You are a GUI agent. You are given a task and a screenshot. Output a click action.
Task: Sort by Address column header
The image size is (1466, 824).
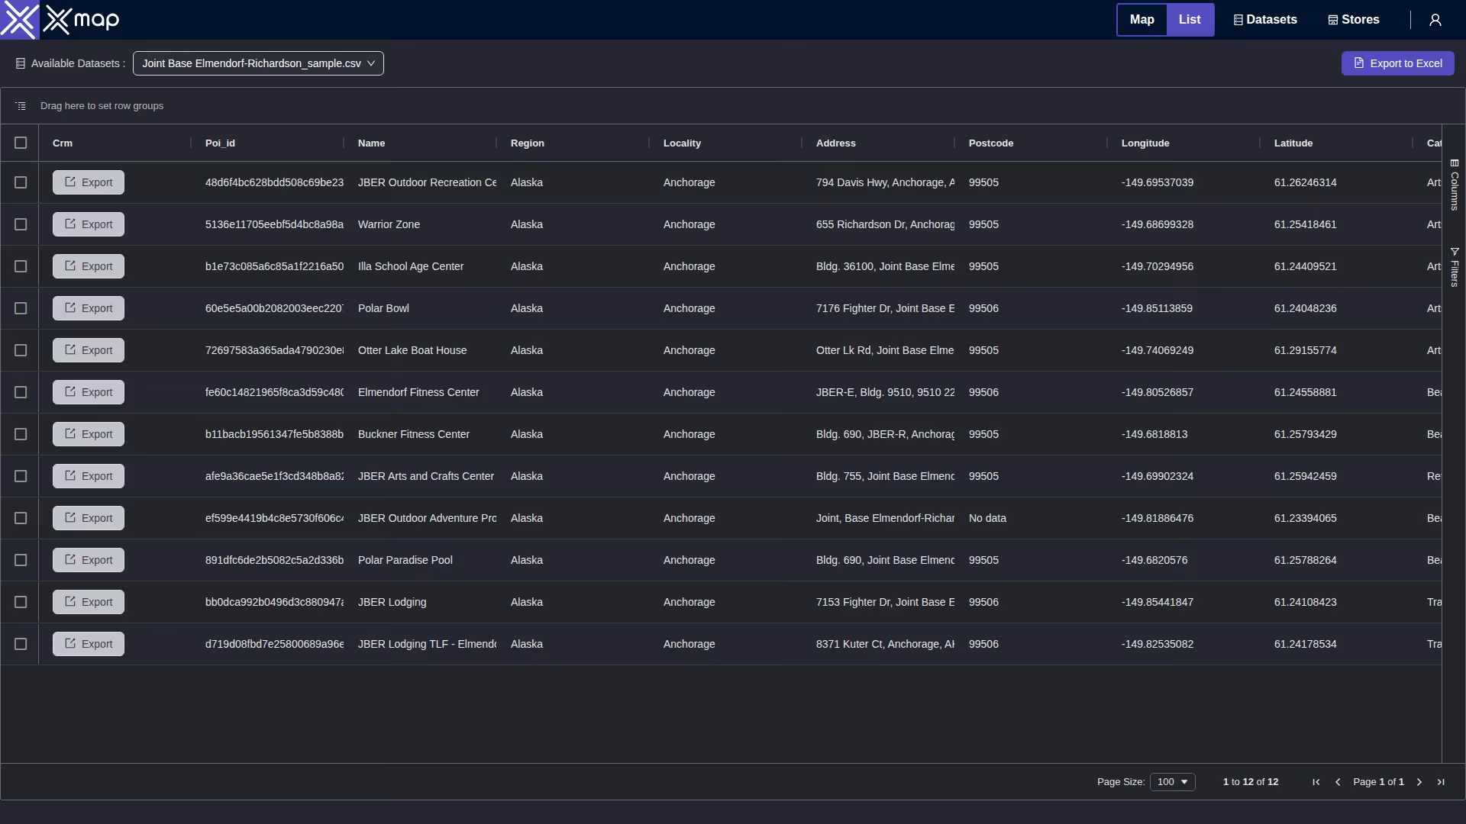click(836, 143)
